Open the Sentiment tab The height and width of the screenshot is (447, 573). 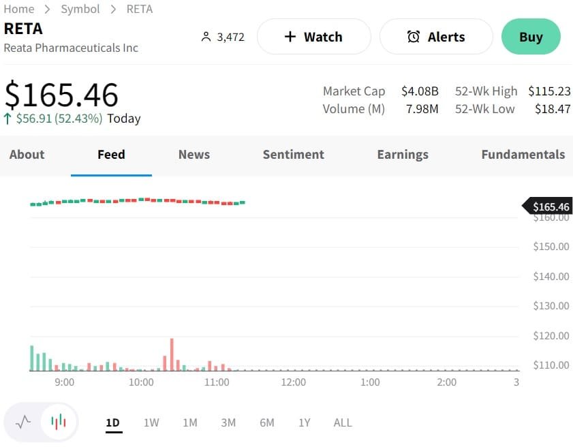(294, 155)
